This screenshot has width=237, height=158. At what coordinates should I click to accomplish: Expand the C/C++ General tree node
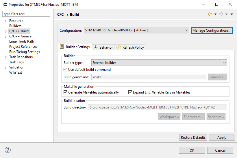point(5,37)
